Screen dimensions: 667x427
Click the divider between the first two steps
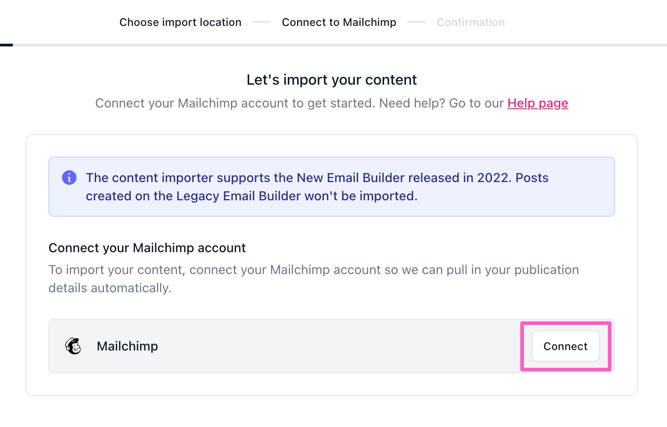point(262,22)
